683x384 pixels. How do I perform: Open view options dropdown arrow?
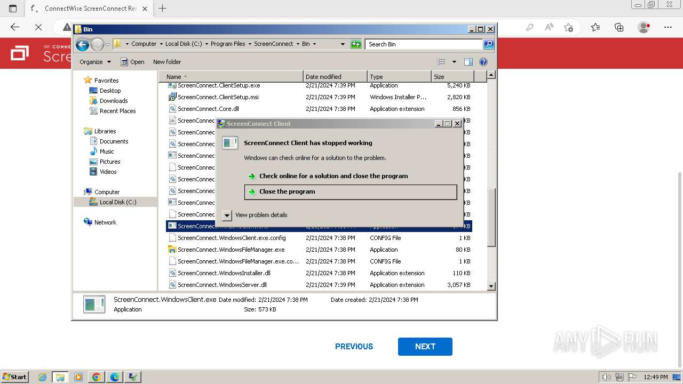[454, 62]
